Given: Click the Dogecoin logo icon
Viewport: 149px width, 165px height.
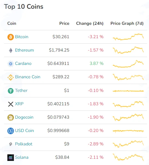Looking at the screenshot, I should (x=11, y=118).
